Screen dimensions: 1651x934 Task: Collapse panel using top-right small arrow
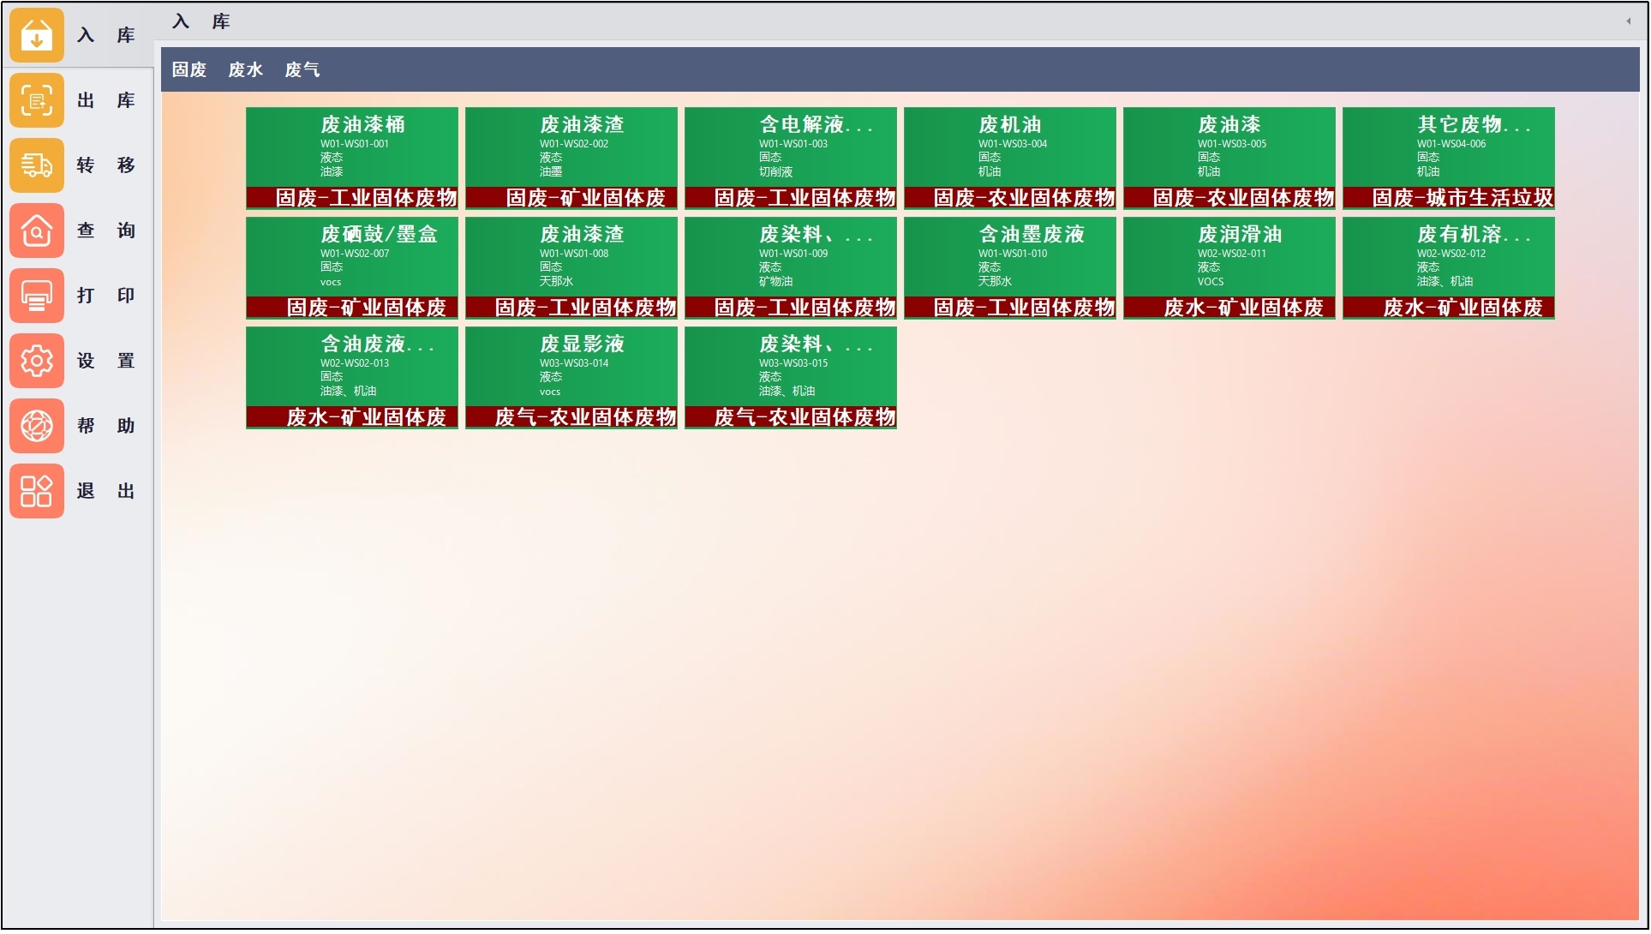(x=1628, y=21)
